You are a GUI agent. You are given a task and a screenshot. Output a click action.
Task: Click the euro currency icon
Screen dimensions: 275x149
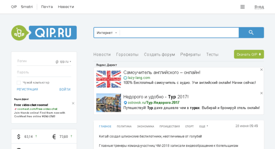[x=54, y=136]
